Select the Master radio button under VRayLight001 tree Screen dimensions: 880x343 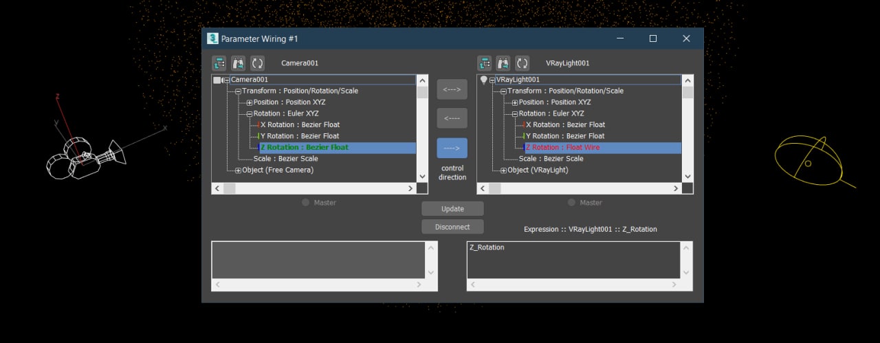coord(571,203)
